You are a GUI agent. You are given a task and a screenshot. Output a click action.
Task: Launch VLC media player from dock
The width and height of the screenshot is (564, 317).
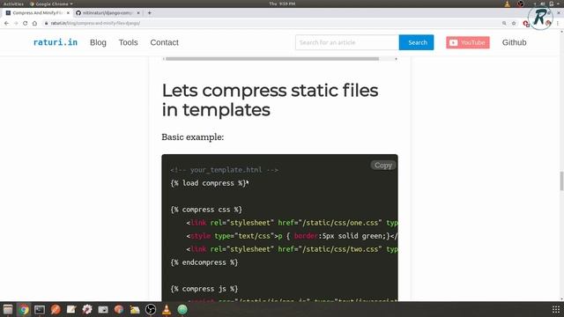[x=167, y=309]
